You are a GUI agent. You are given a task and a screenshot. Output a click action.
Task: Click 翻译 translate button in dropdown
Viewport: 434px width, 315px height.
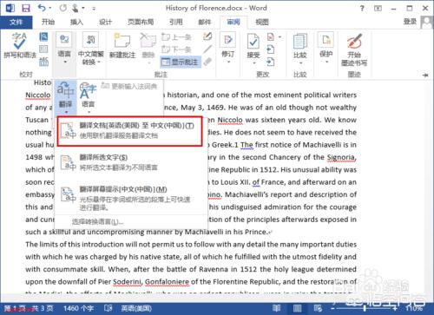(65, 98)
